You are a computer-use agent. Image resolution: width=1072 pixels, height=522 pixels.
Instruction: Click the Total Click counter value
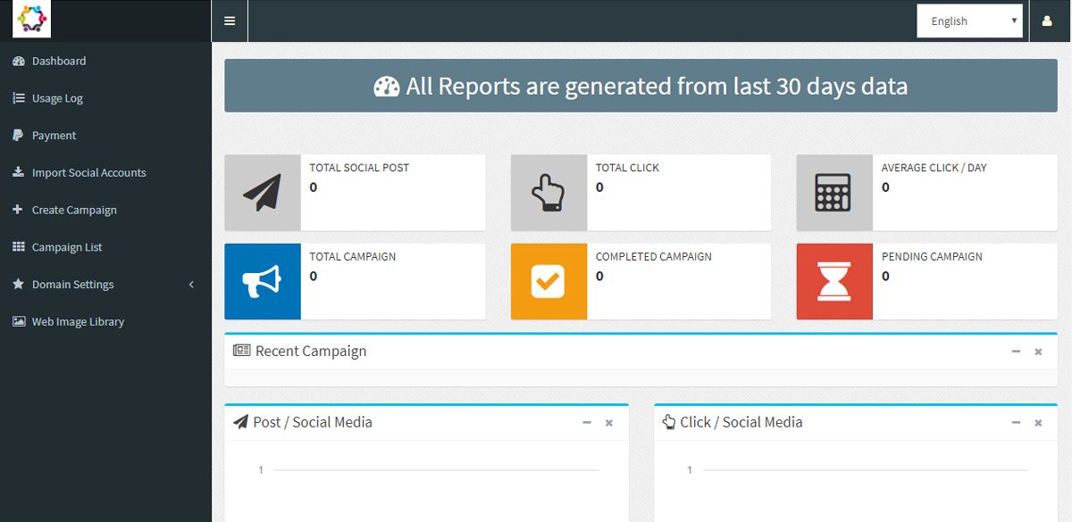[x=600, y=187]
